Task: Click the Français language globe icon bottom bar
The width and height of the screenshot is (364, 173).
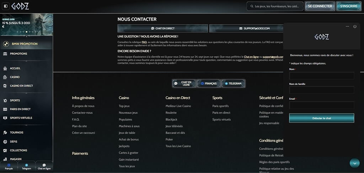Action: point(9,165)
